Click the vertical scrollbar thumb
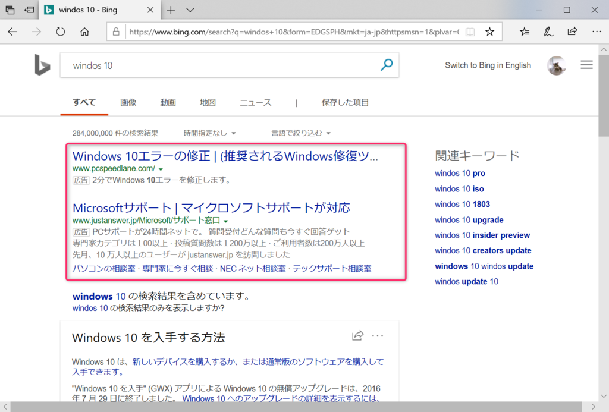 (x=604, y=95)
